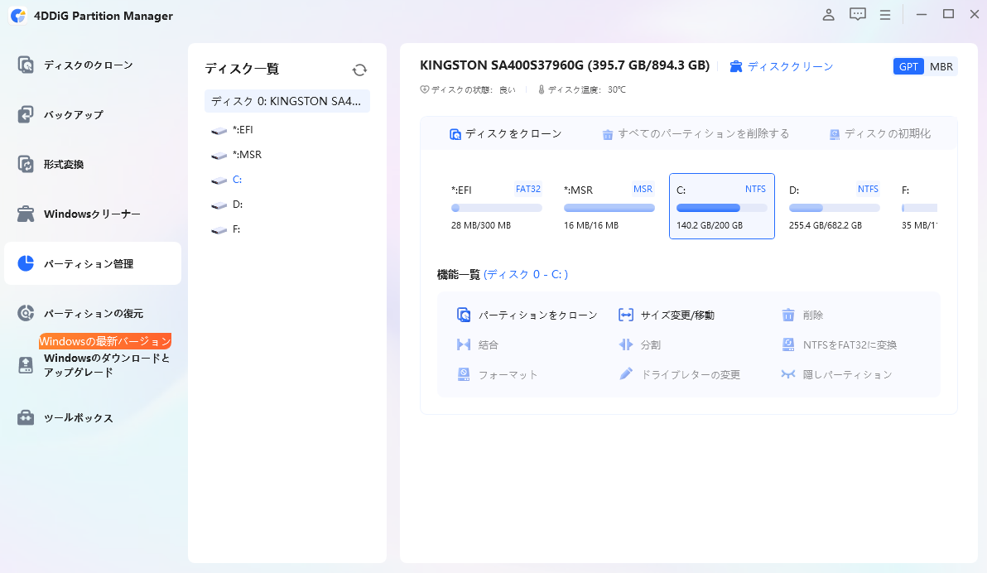
Task: Click ディスクをクローン button
Action: pos(505,133)
